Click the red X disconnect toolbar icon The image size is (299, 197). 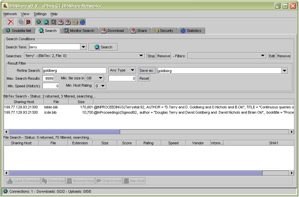click(10, 22)
